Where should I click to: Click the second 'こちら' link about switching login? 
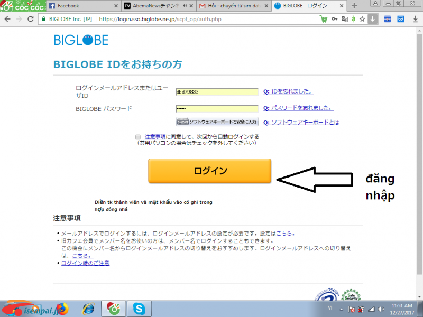click(82, 256)
